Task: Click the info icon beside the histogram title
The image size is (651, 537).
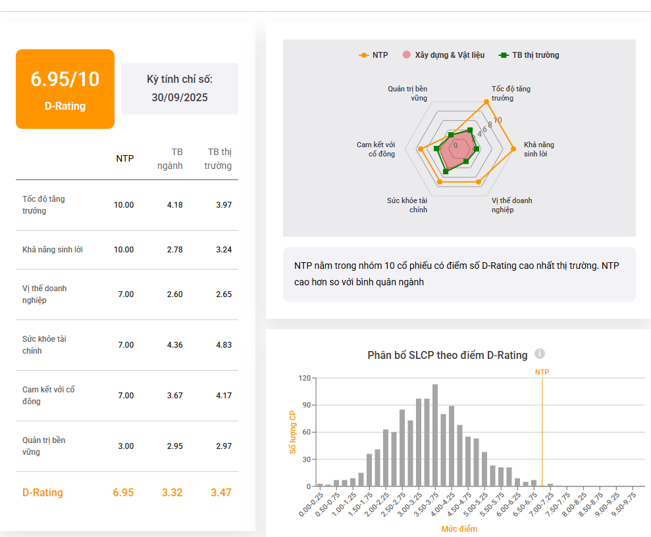Action: (540, 354)
